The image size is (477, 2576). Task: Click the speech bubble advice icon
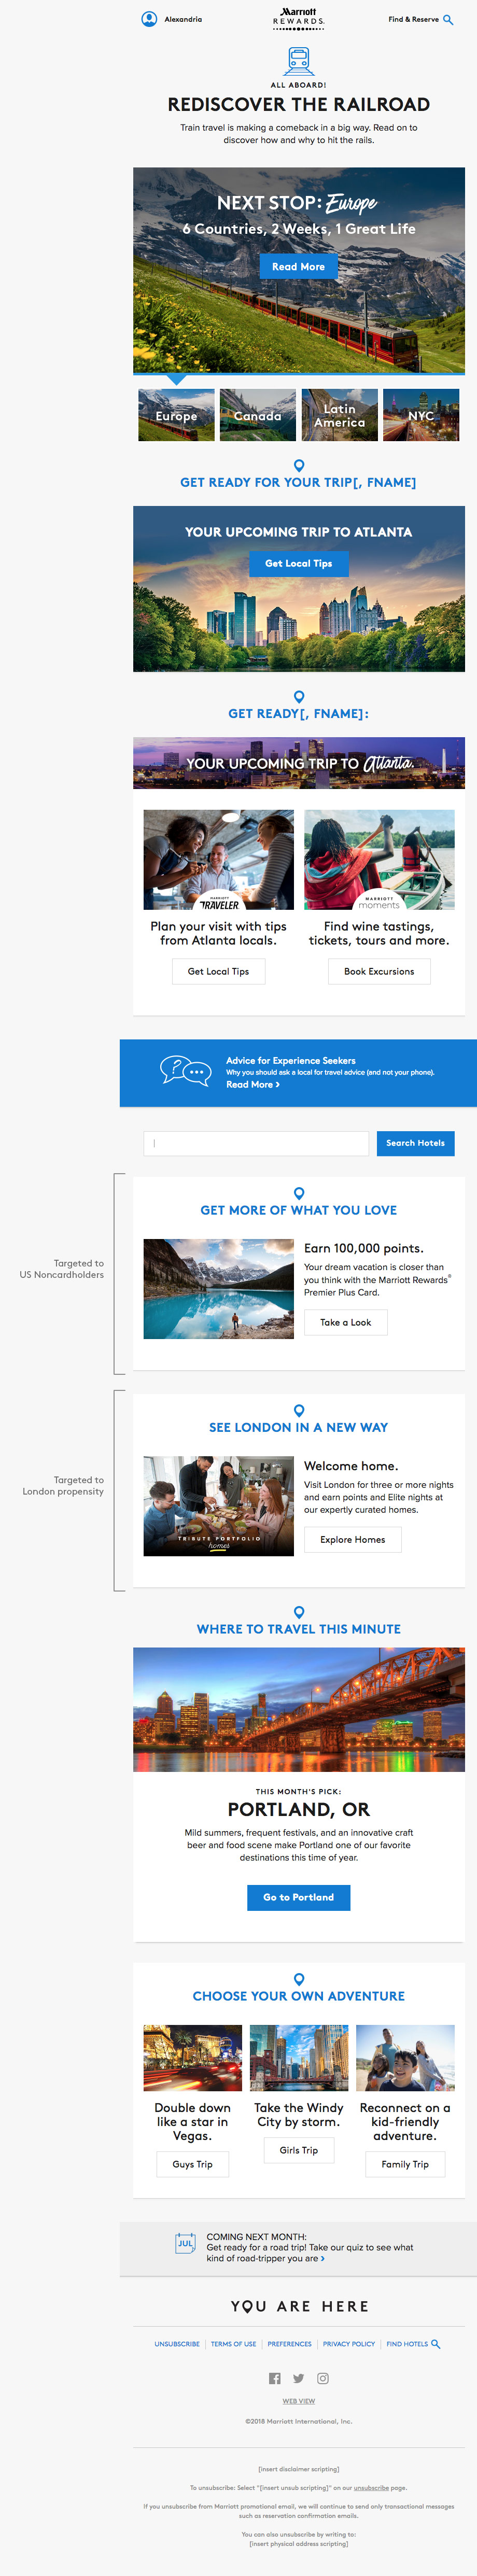point(185,1071)
